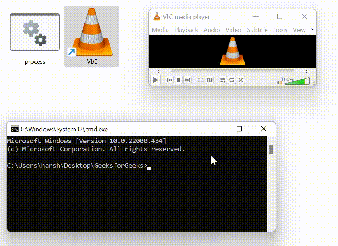Minimize the cmd.exe window
The image size is (338, 246).
pos(215,129)
